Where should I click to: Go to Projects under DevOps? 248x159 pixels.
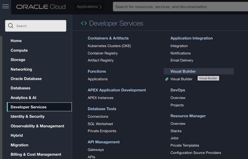point(177,105)
